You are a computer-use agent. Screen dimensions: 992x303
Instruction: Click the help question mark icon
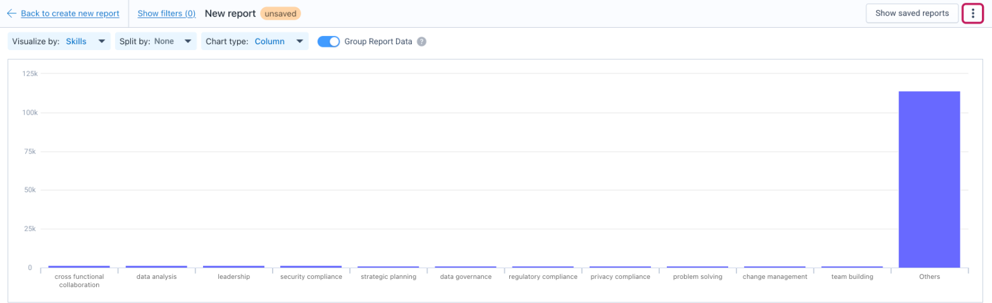coord(421,42)
